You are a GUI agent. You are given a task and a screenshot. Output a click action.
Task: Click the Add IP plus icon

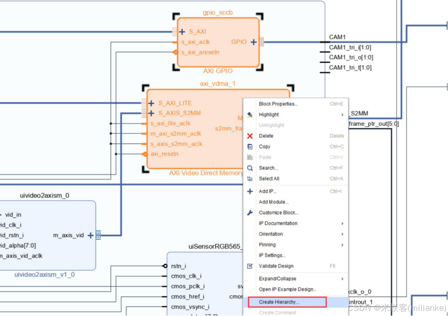(x=250, y=191)
